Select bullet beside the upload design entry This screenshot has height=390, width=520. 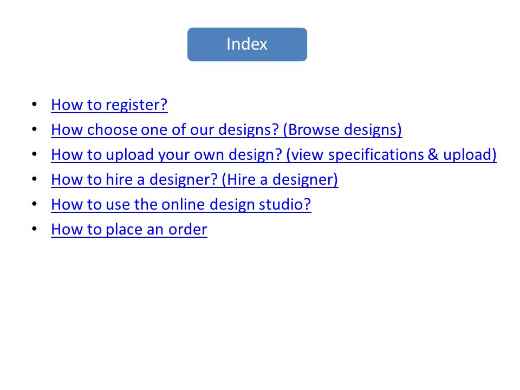(35, 154)
